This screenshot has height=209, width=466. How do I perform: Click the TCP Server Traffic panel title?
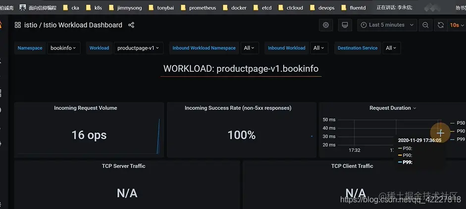124,166
